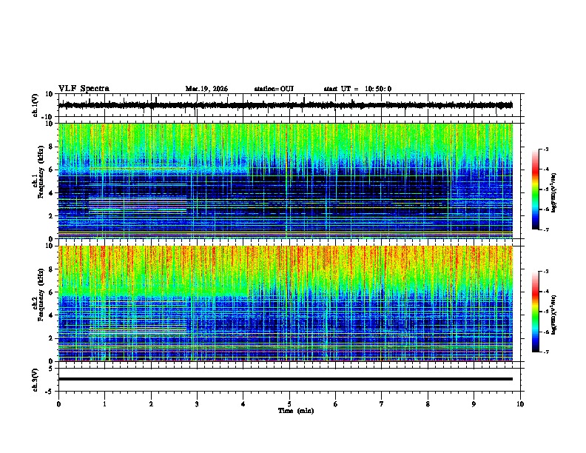
Task: Click the "8" kHz tick of ch.1 spectrogram
Action: pyautogui.click(x=52, y=147)
